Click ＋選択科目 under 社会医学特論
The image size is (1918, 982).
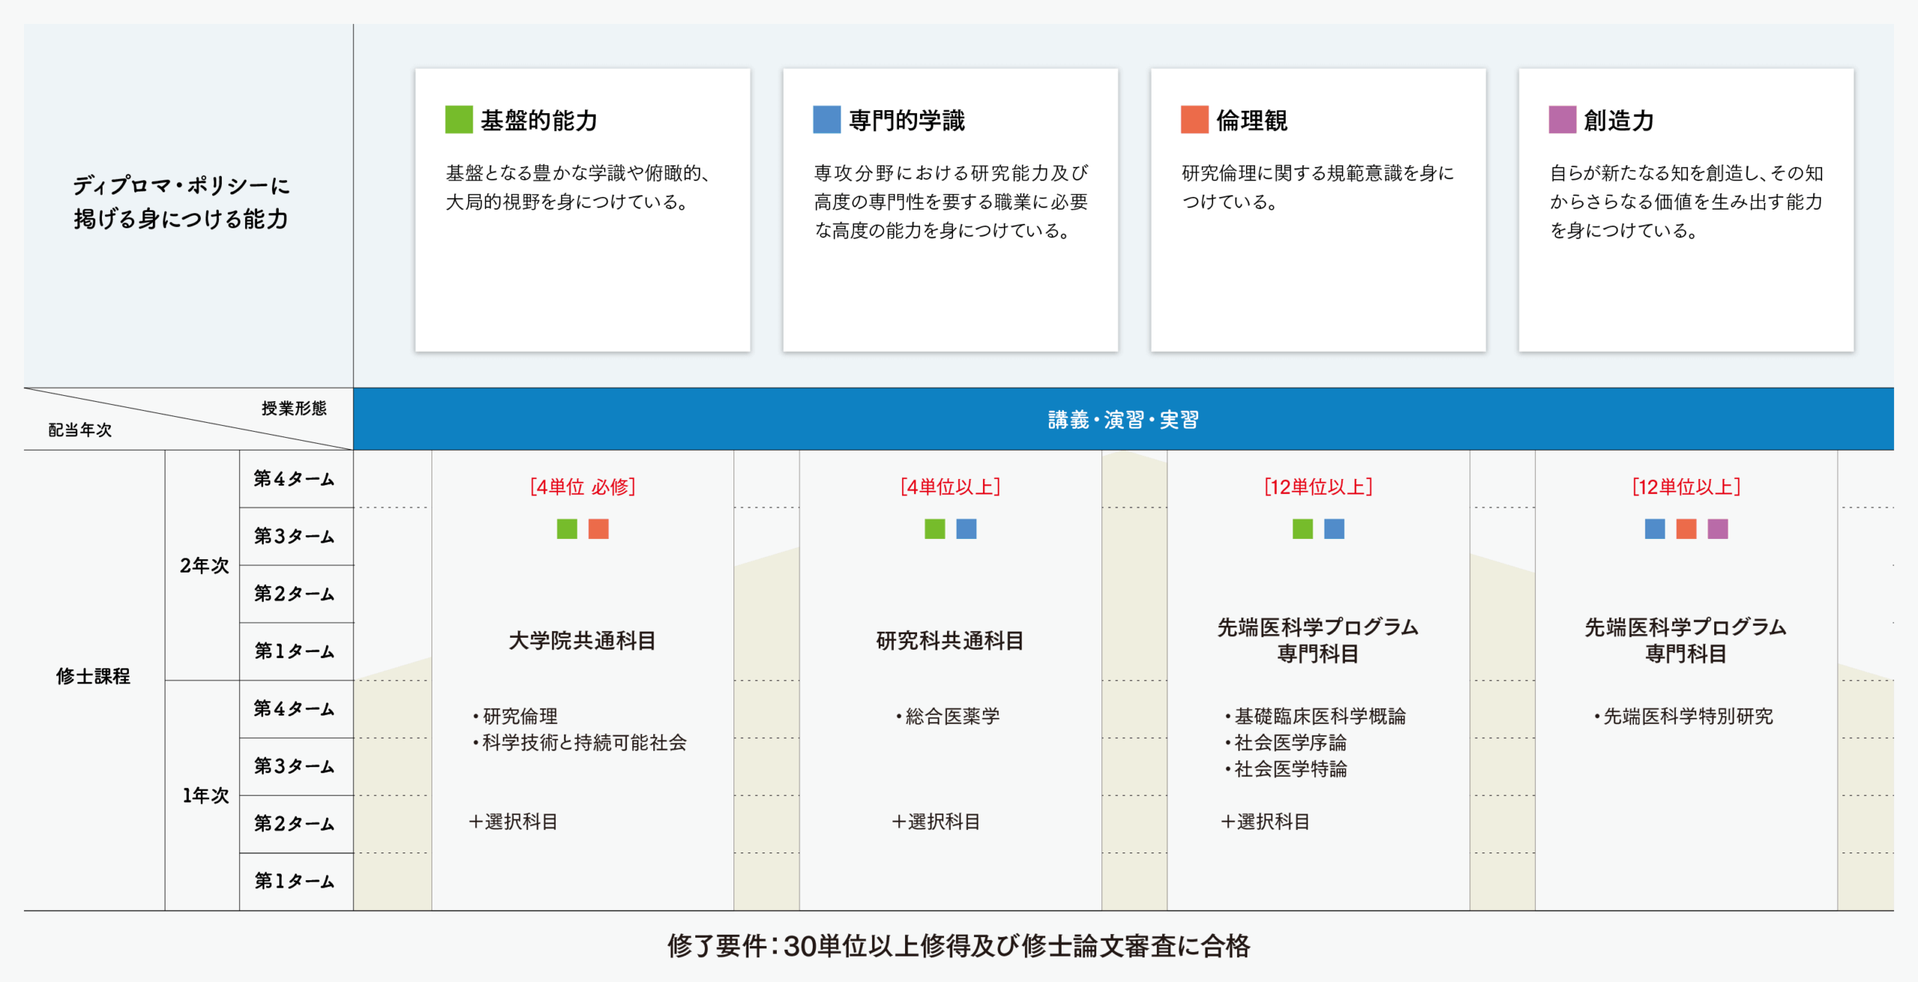coord(1265,822)
